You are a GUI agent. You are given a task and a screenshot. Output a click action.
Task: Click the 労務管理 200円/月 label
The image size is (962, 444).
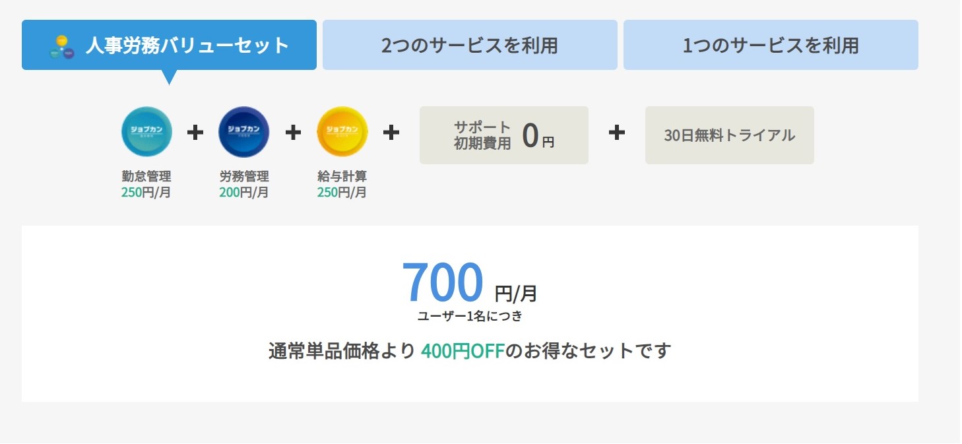244,185
